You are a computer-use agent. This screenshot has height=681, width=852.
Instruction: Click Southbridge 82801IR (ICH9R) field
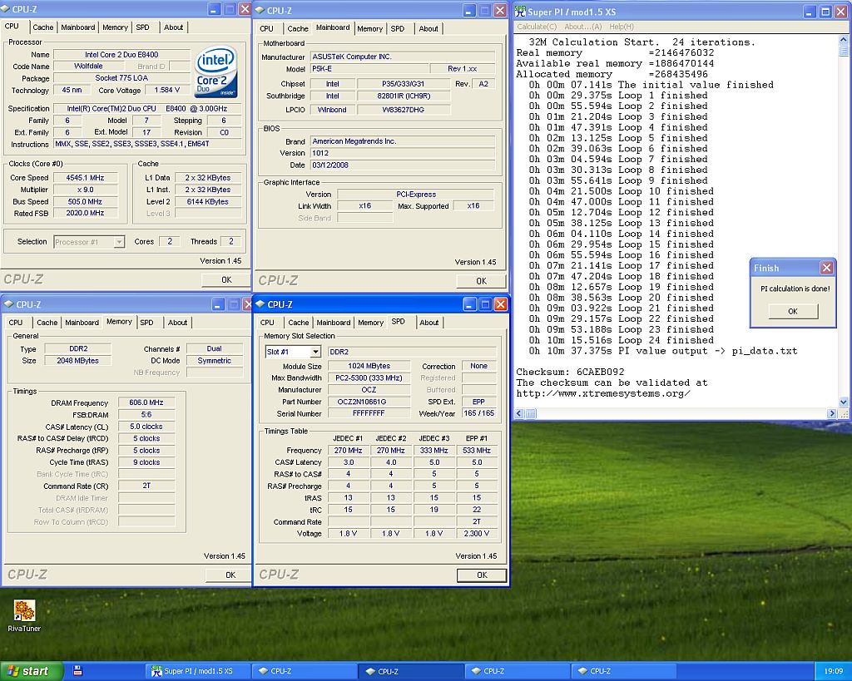[x=404, y=96]
